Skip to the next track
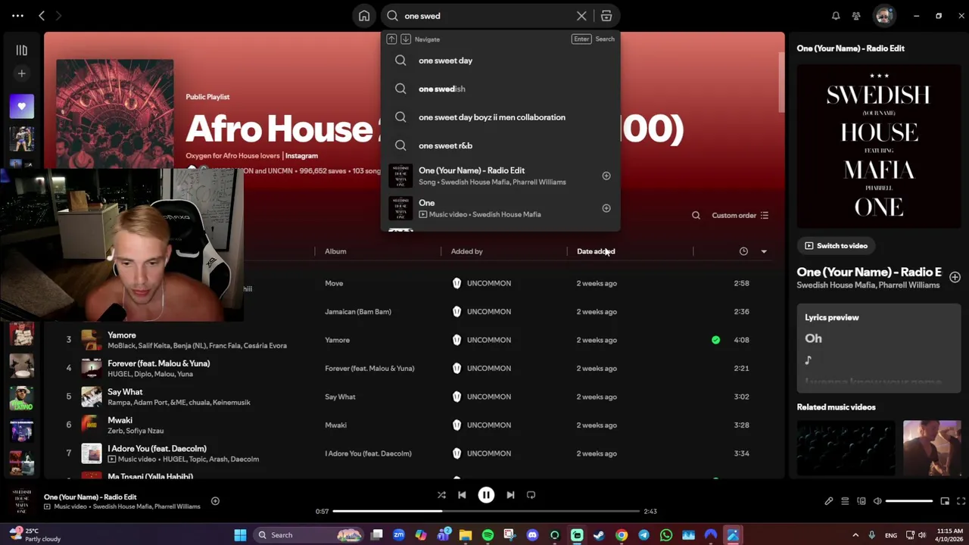The image size is (969, 545). point(510,495)
